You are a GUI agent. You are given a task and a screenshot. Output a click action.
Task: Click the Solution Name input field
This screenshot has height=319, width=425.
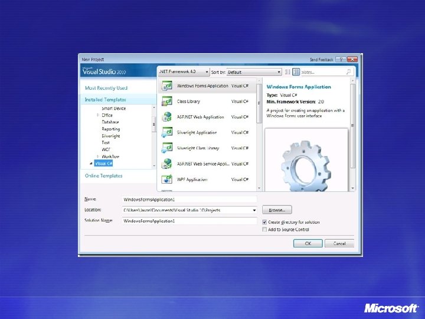coord(189,221)
